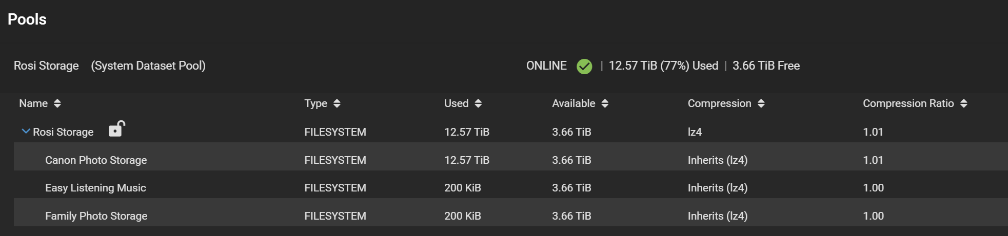Click the Pools page heading

(x=27, y=19)
